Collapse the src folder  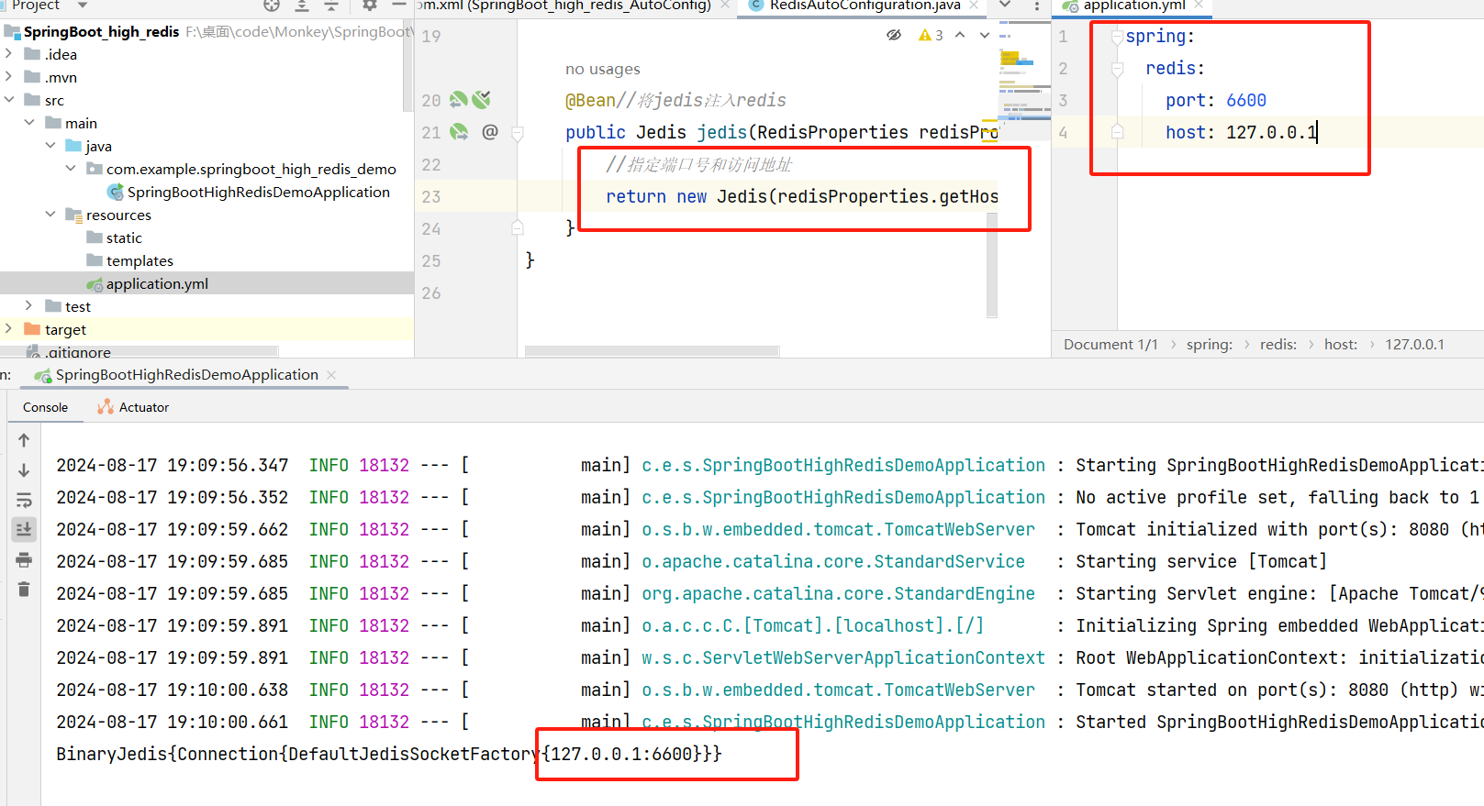(9, 100)
